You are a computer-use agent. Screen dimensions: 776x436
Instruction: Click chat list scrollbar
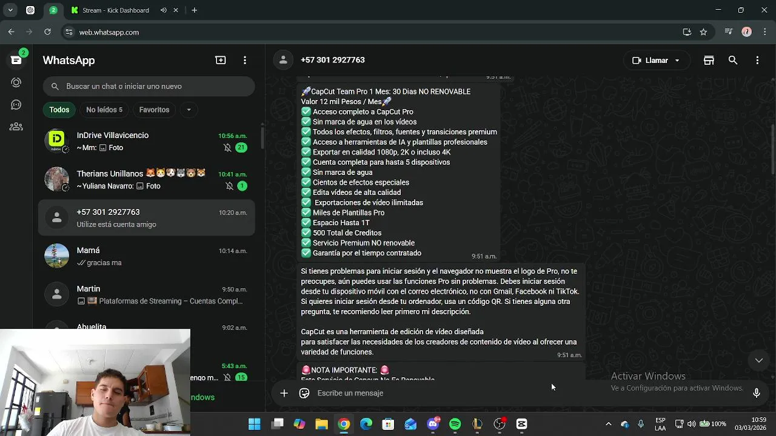[x=262, y=139]
